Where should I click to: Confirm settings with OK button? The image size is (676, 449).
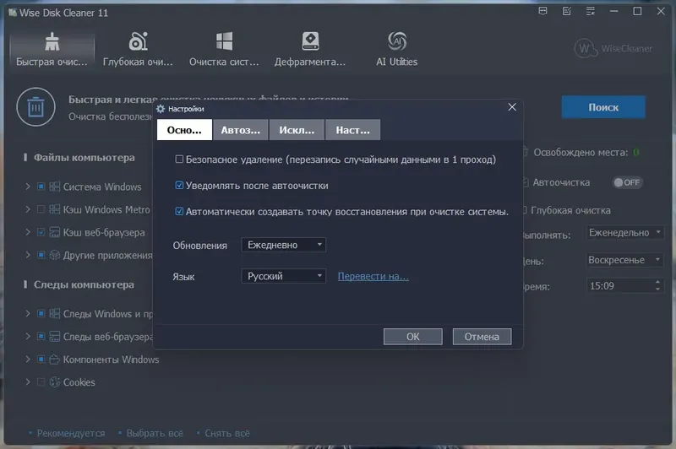pos(413,337)
